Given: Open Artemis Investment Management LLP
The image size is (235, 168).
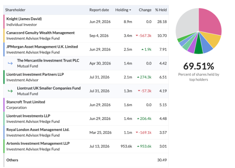Looking at the screenshot, I should click(38, 143).
